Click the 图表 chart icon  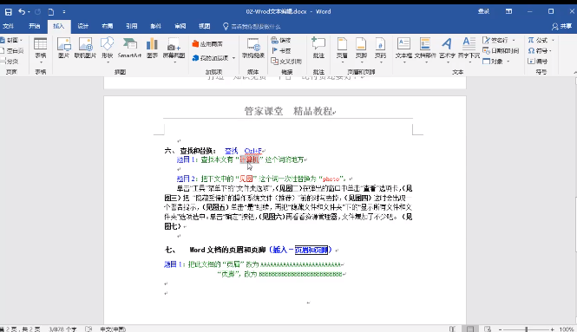coord(152,49)
